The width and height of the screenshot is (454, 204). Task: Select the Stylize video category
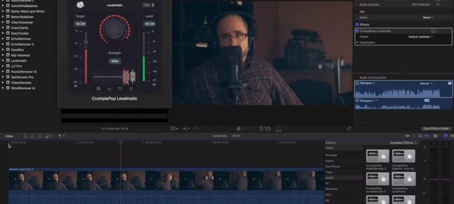330,161
